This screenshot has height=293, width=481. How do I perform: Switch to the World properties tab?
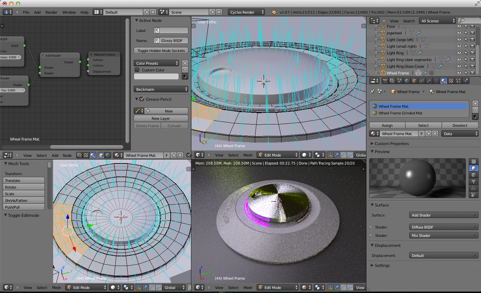click(x=407, y=81)
